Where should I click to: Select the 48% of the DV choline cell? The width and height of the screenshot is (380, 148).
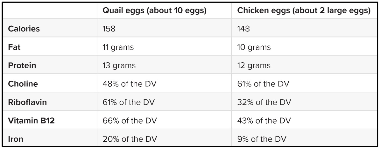pos(129,84)
